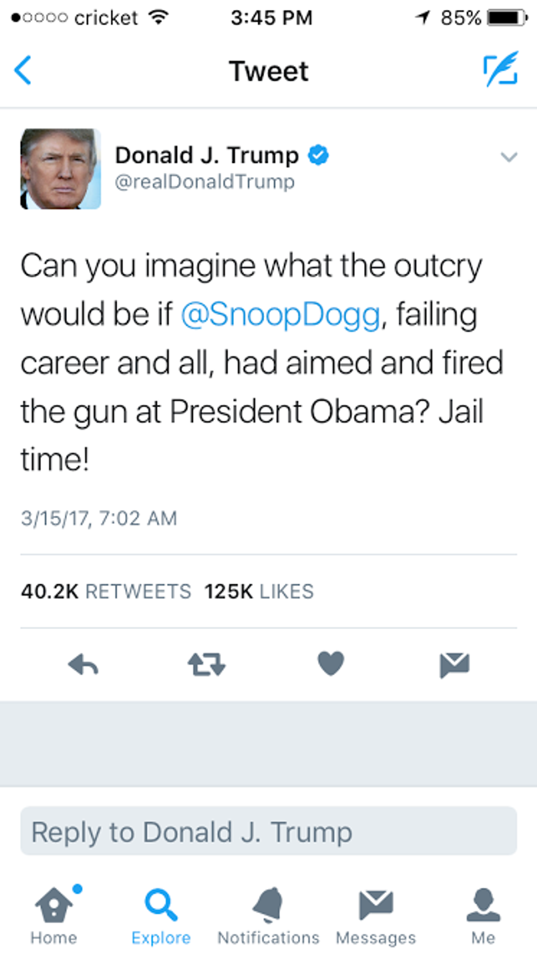This screenshot has width=537, height=954.
Task: Tap the verified badge next to the name
Action: click(318, 155)
